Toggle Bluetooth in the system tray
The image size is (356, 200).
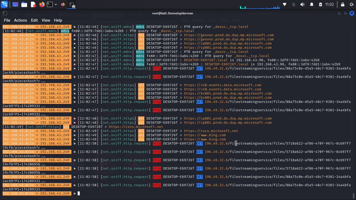click(293, 4)
